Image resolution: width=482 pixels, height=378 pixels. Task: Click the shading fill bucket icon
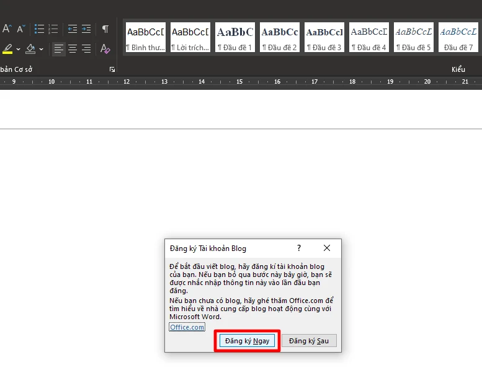point(30,49)
